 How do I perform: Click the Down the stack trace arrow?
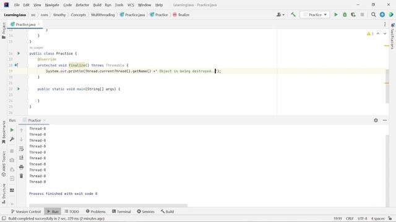pos(21,139)
